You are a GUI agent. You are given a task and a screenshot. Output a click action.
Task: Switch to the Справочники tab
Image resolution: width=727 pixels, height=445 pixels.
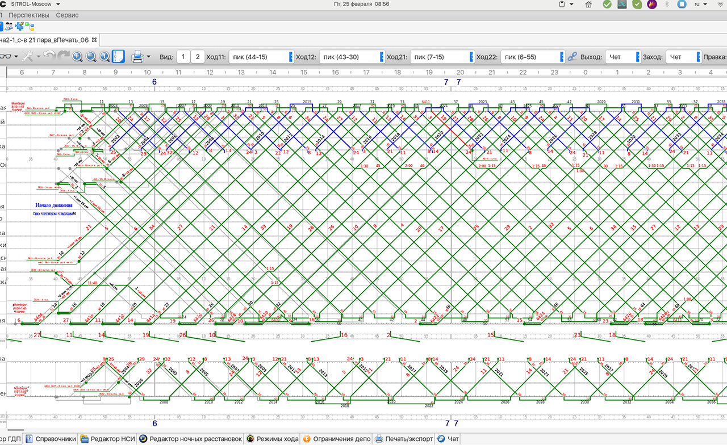coord(51,439)
